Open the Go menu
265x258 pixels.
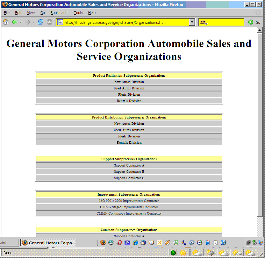click(43, 13)
